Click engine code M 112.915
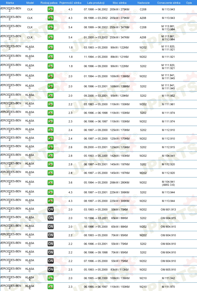Image resolution: width=197 pixels, height=291 pixels. point(168,147)
